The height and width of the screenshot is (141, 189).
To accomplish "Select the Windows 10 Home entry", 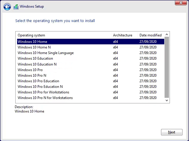I will tap(90, 42).
